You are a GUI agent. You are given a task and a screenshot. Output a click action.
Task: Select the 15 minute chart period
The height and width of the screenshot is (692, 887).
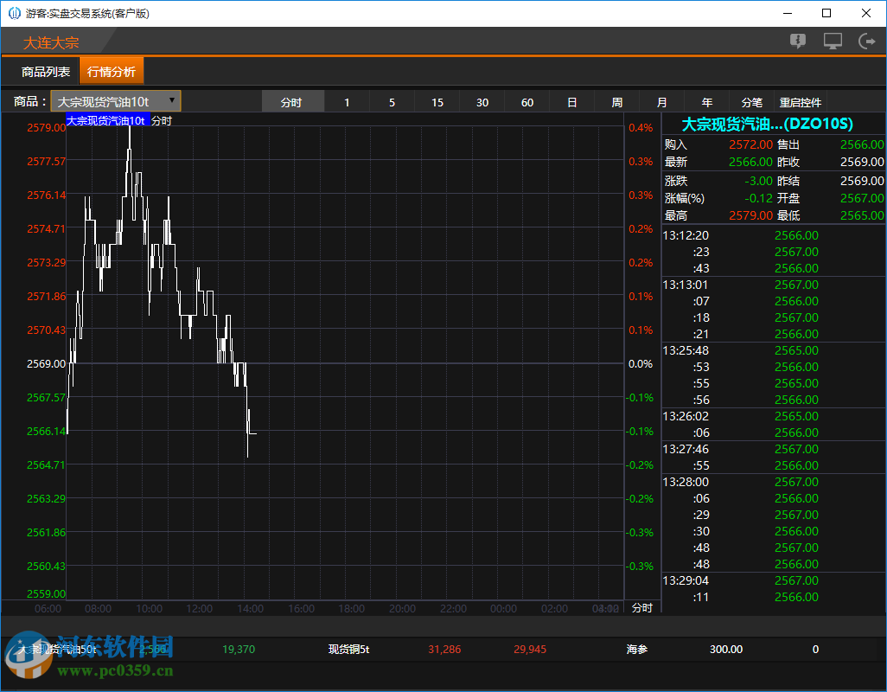437,102
